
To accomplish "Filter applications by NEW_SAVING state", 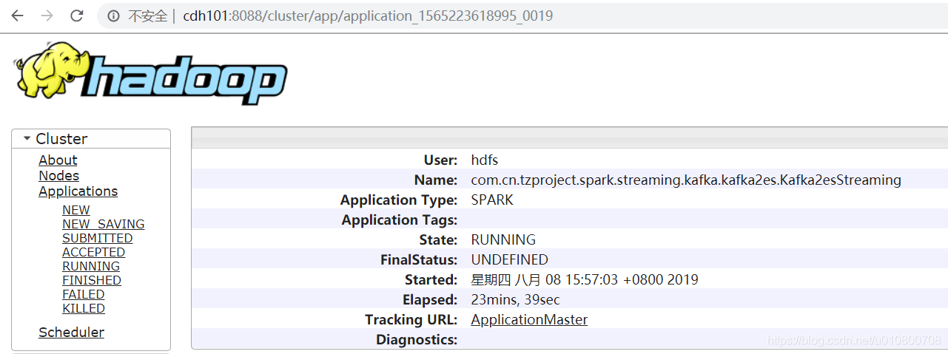I will tap(104, 224).
